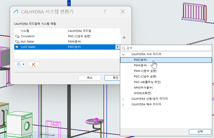Click the Circulation row pipe icon
The image size is (214, 138).
pyautogui.click(x=17, y=36)
